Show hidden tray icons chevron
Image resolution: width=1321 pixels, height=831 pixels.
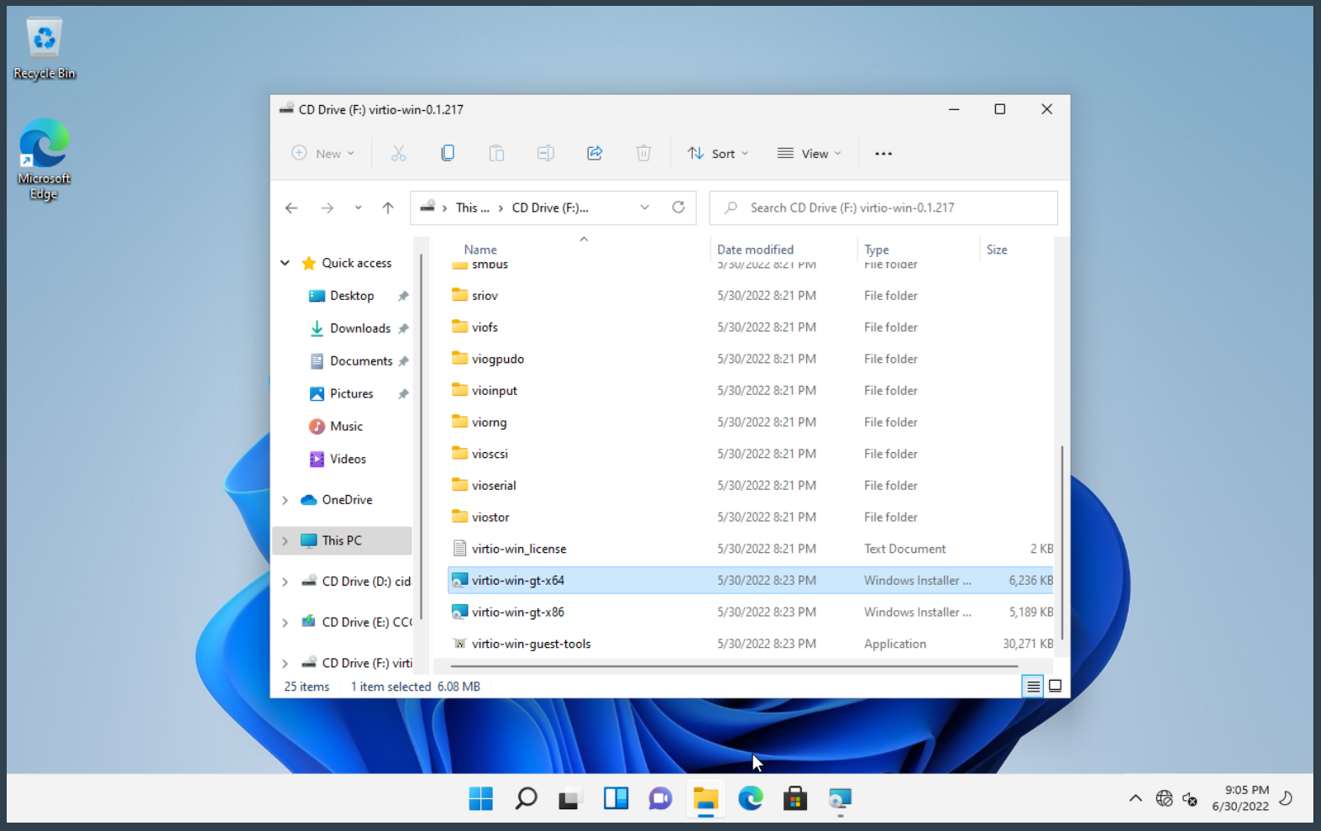[x=1135, y=798]
